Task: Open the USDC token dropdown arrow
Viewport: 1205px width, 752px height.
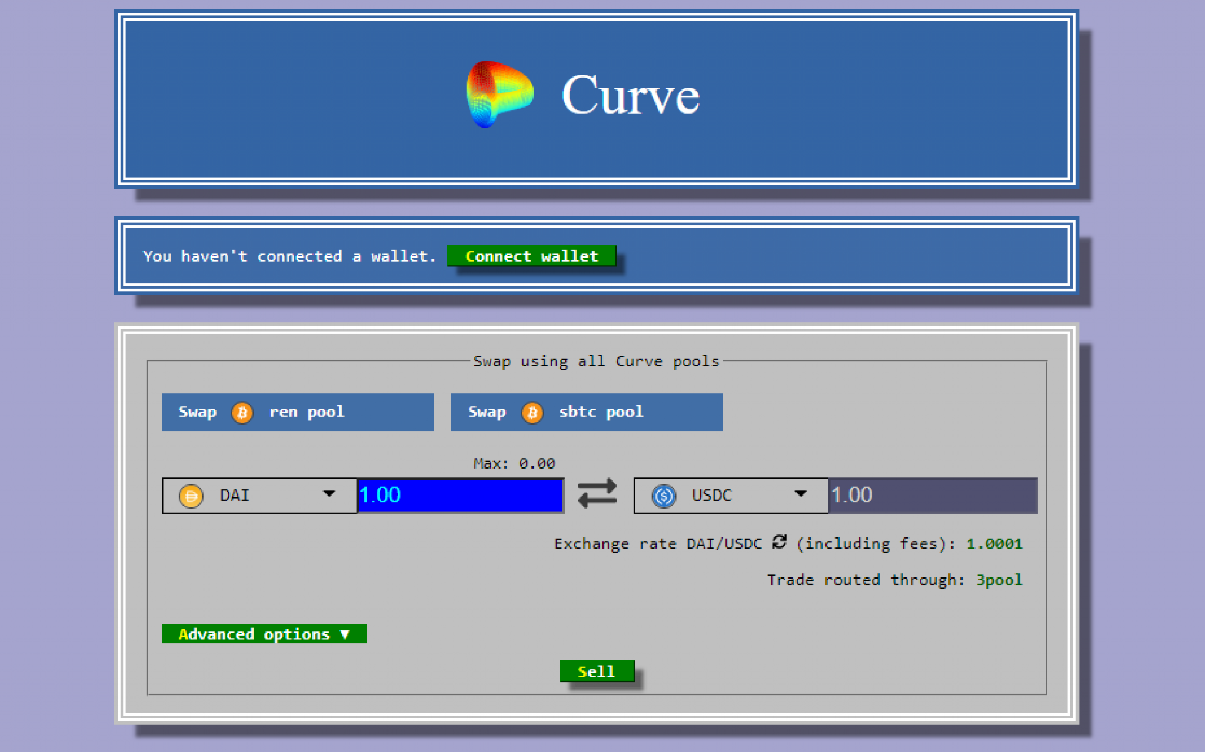Action: pyautogui.click(x=800, y=494)
